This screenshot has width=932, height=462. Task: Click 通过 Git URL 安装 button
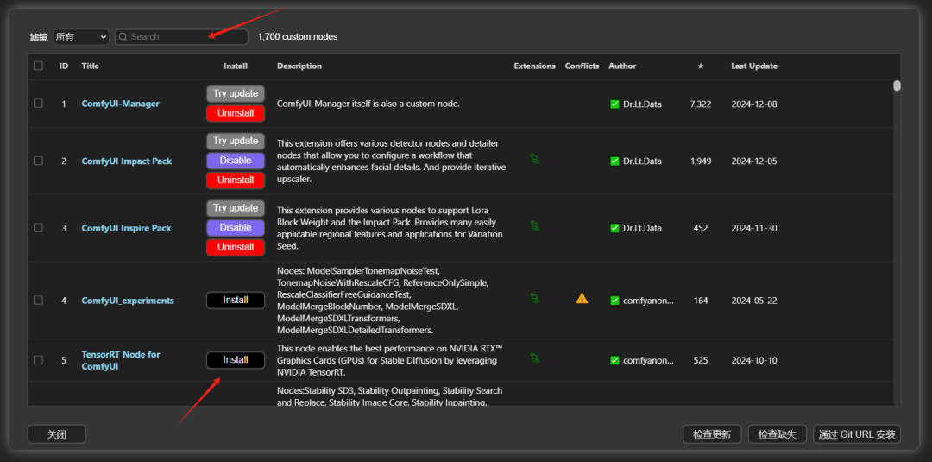click(857, 434)
